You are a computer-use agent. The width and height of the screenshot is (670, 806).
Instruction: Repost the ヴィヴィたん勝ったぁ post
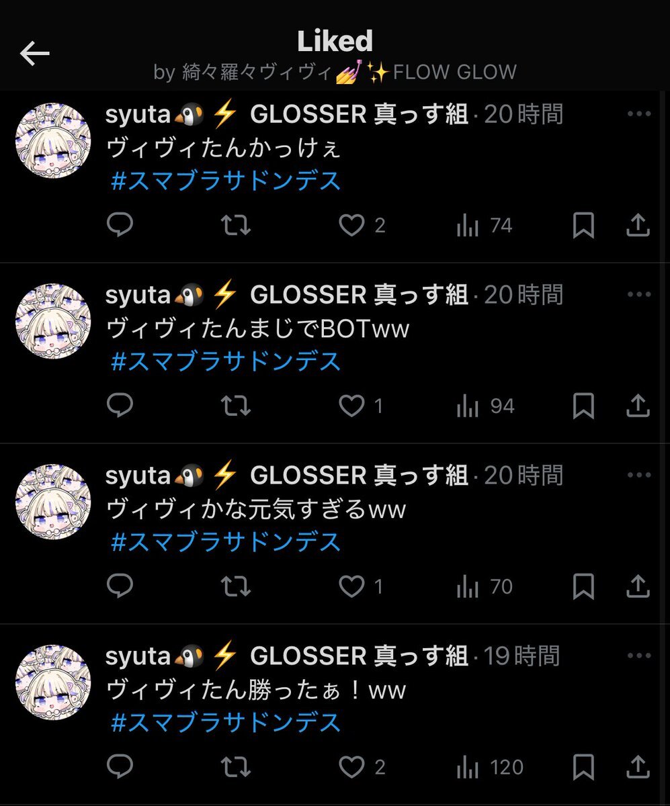pyautogui.click(x=236, y=767)
